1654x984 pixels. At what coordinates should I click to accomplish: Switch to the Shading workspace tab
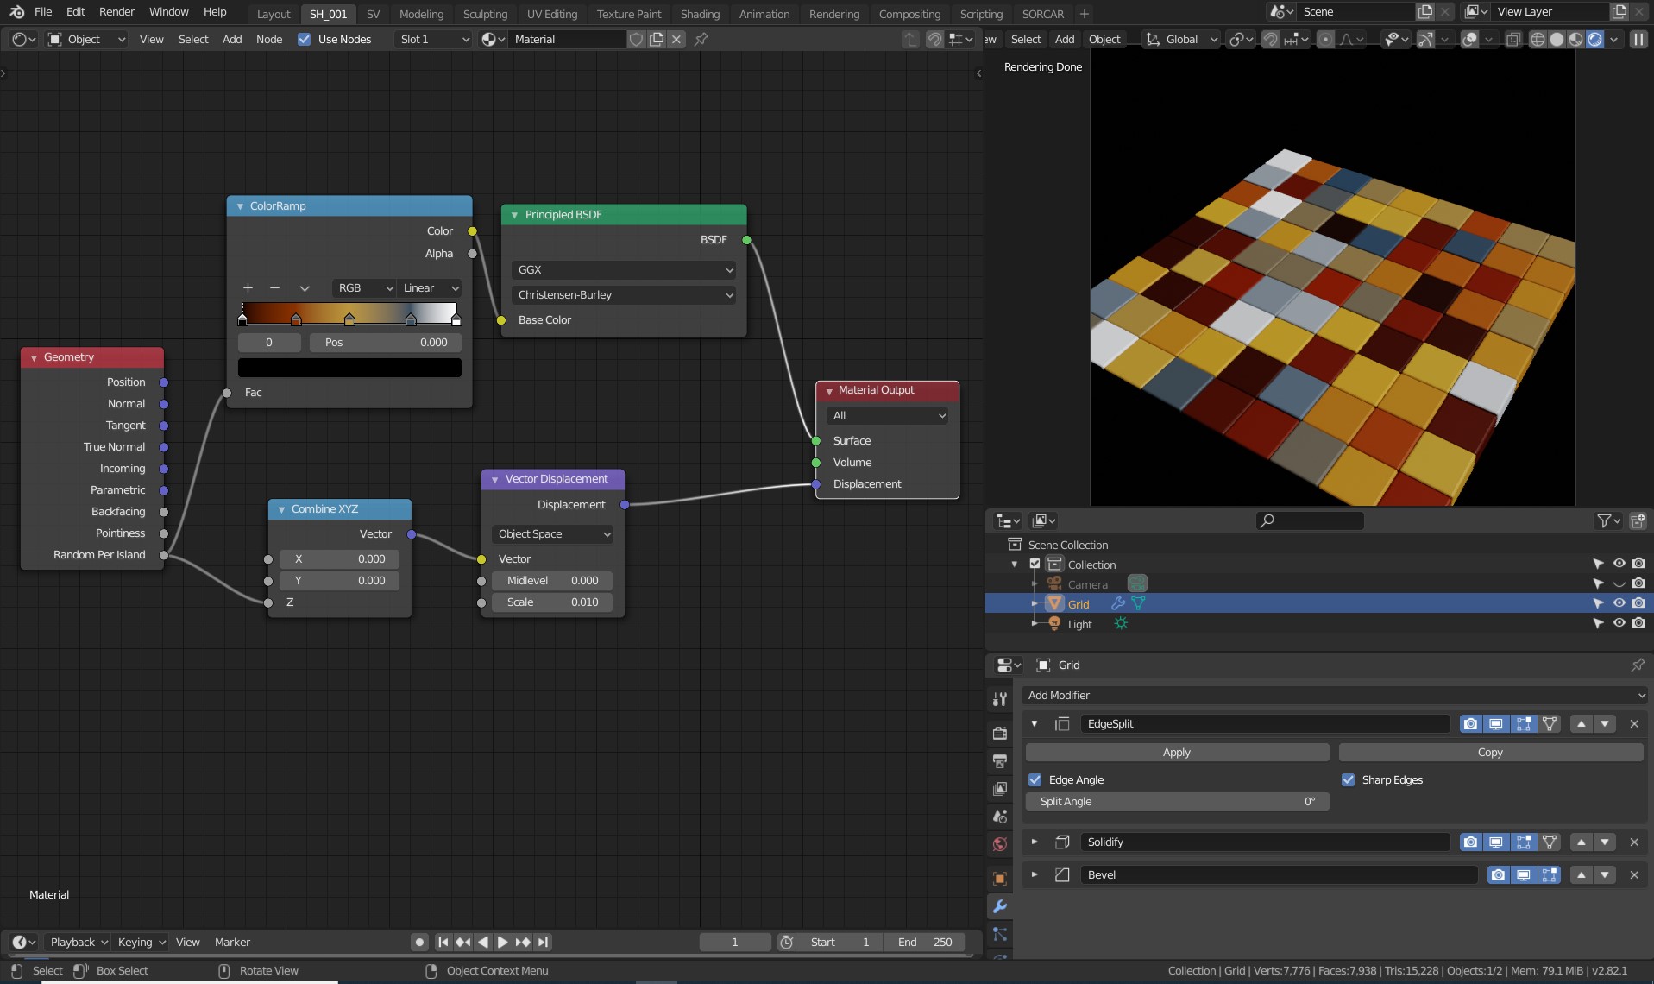click(699, 14)
